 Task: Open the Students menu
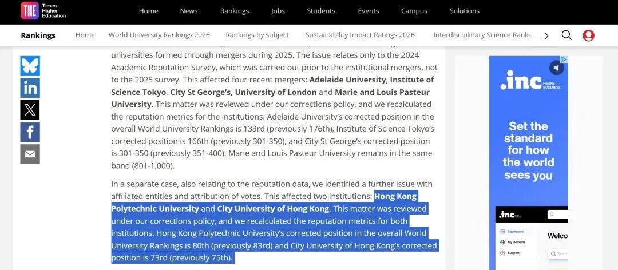coord(321,11)
